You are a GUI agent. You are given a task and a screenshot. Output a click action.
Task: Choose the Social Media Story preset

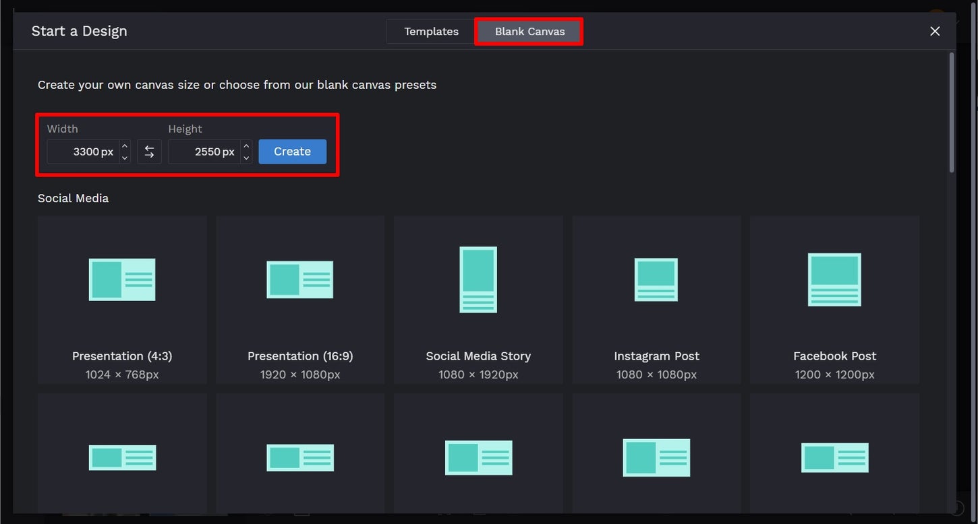pos(478,300)
